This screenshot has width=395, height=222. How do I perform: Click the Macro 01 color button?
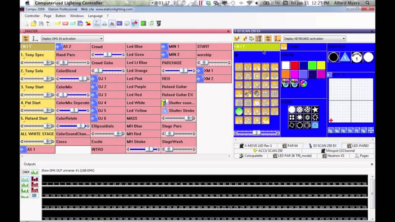pos(286,83)
